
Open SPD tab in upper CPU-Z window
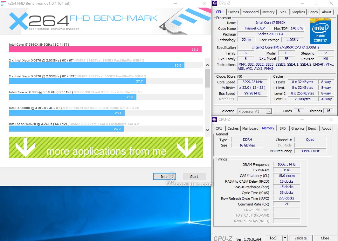283,12
